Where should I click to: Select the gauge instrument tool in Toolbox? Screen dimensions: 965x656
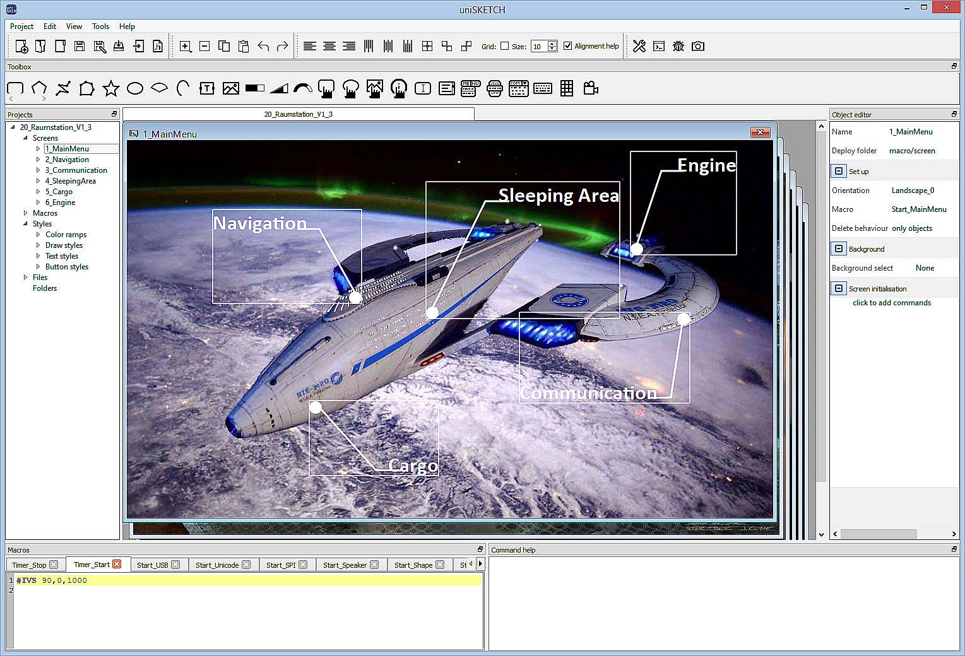tap(303, 88)
